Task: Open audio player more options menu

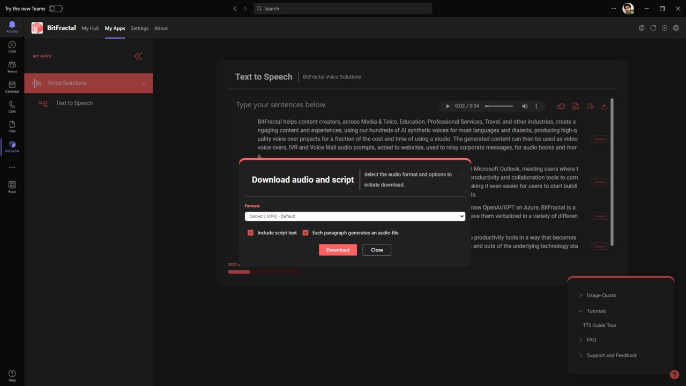Action: (536, 106)
